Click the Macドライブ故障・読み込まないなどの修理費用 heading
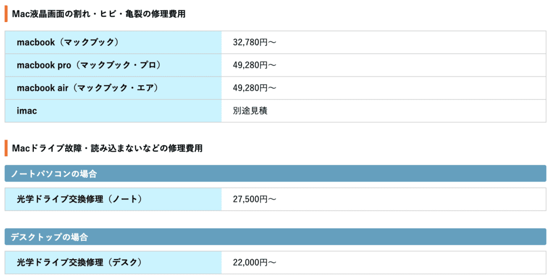The height and width of the screenshot is (278, 551). (107, 148)
